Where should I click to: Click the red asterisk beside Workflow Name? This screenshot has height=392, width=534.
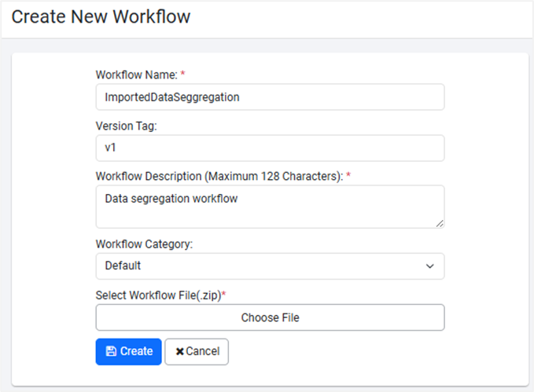(x=183, y=74)
